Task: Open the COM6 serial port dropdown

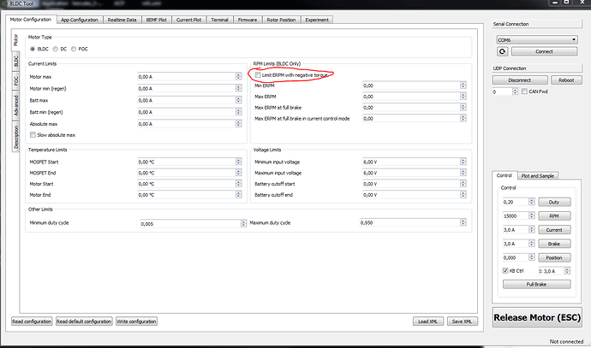Action: tap(537, 38)
